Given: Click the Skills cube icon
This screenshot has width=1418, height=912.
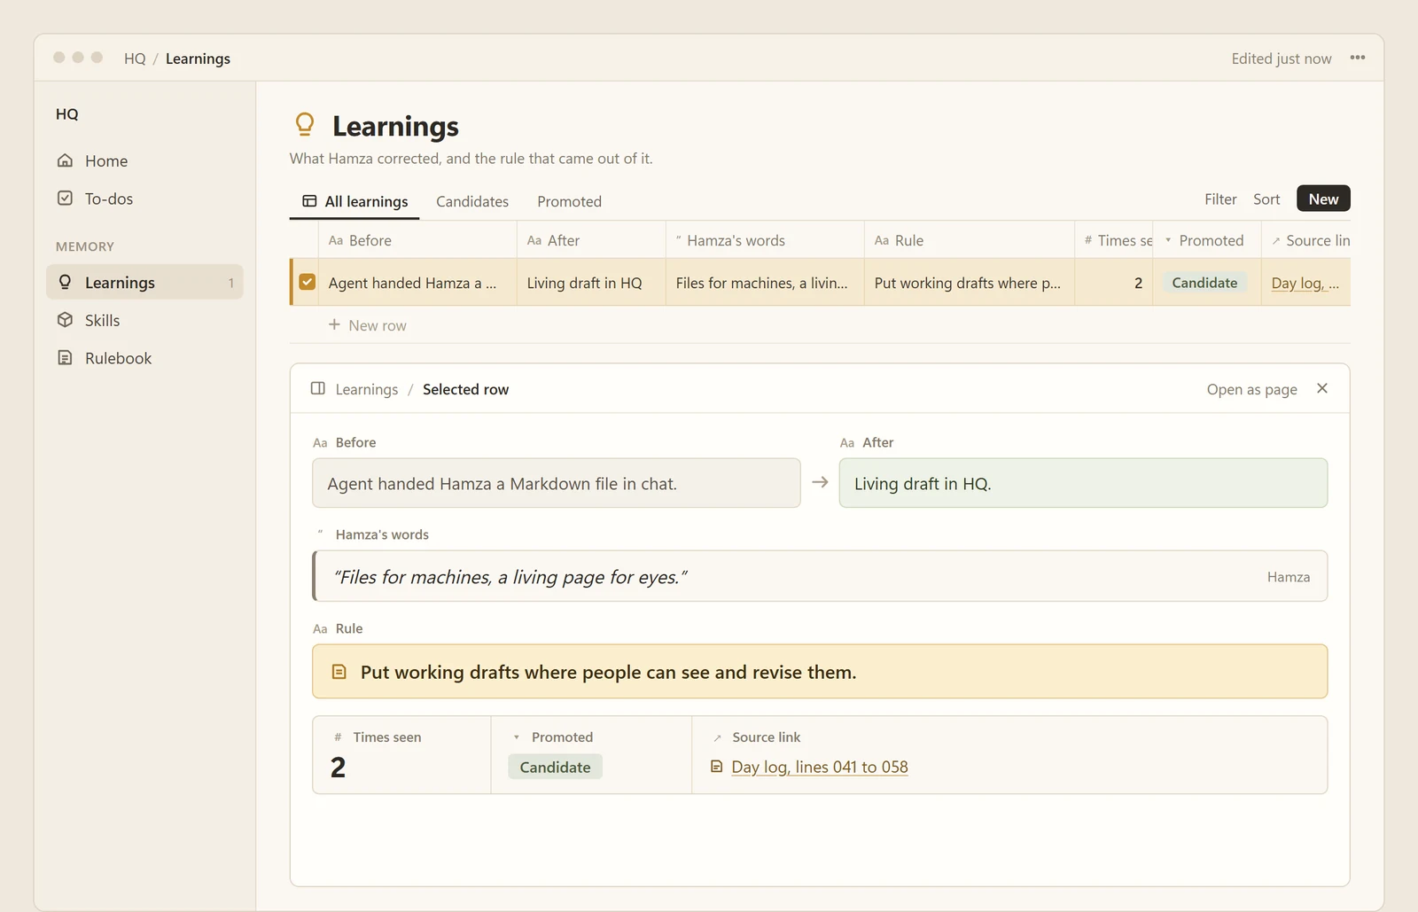Looking at the screenshot, I should click(x=65, y=320).
